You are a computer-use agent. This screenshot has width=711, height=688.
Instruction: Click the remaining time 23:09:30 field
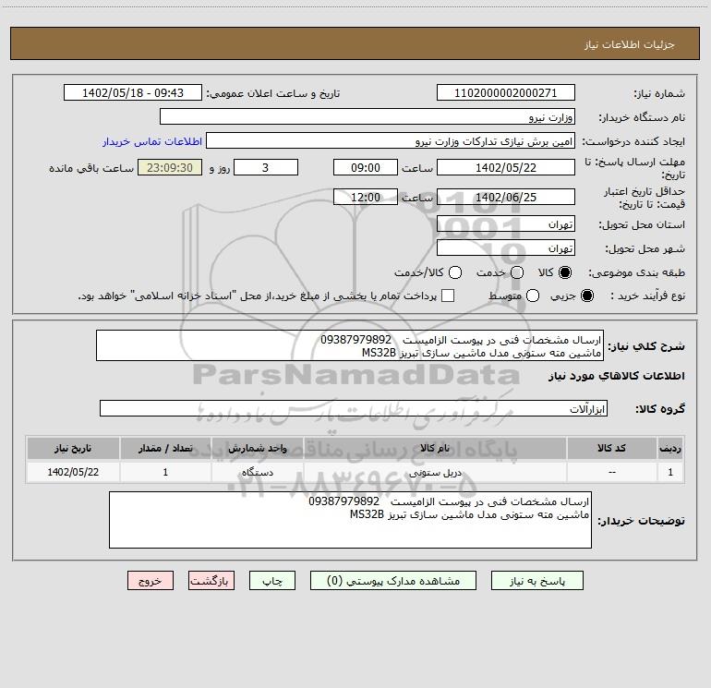point(170,167)
